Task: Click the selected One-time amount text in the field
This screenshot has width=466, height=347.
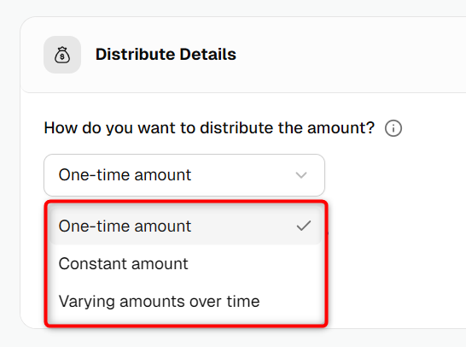Action: pyautogui.click(x=125, y=174)
